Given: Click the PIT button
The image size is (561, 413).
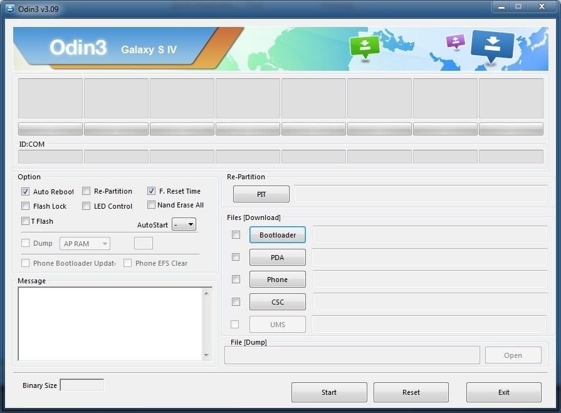Looking at the screenshot, I should (261, 194).
